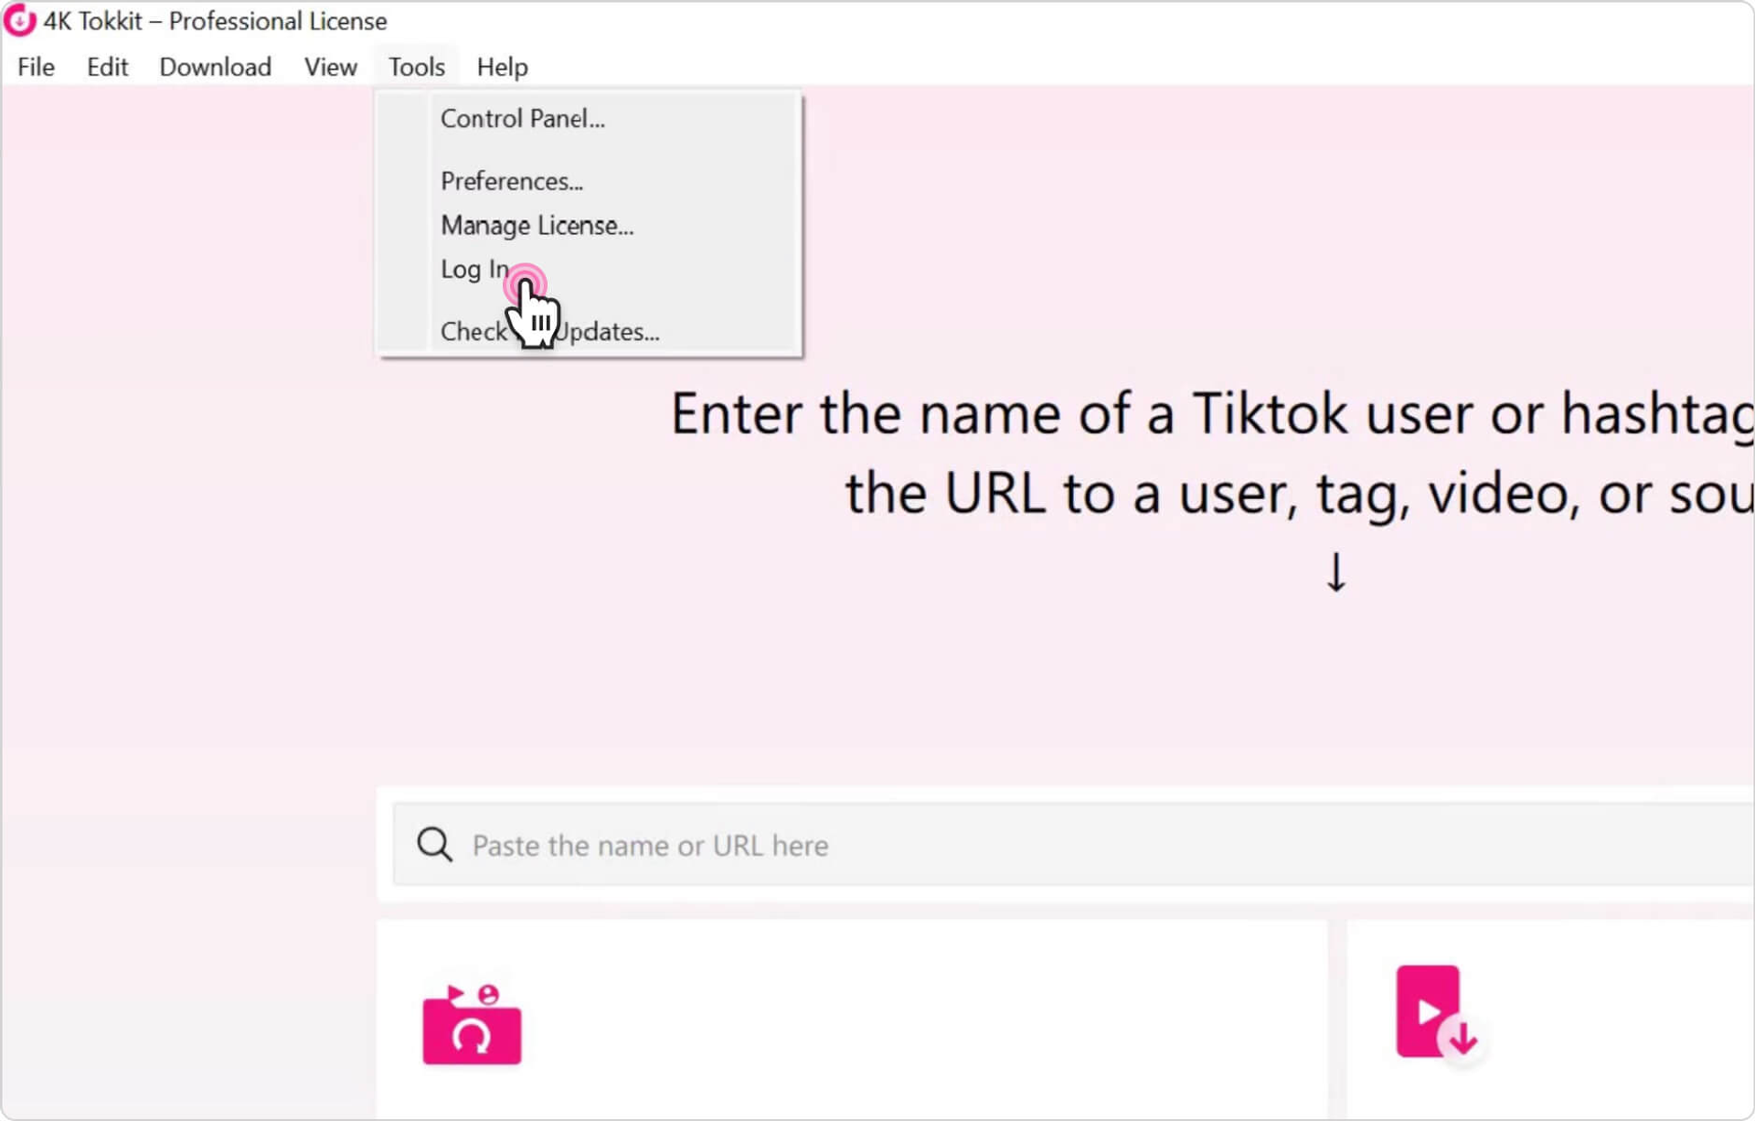Open the Help menu
The image size is (1755, 1121).
[x=501, y=66]
